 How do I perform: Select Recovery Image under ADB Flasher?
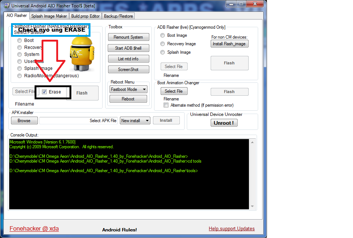(x=163, y=44)
